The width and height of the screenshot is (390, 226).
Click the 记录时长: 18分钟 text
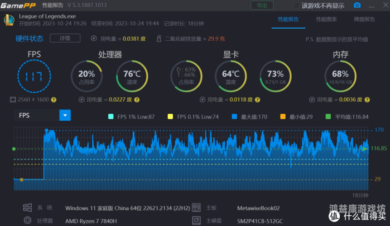[184, 24]
